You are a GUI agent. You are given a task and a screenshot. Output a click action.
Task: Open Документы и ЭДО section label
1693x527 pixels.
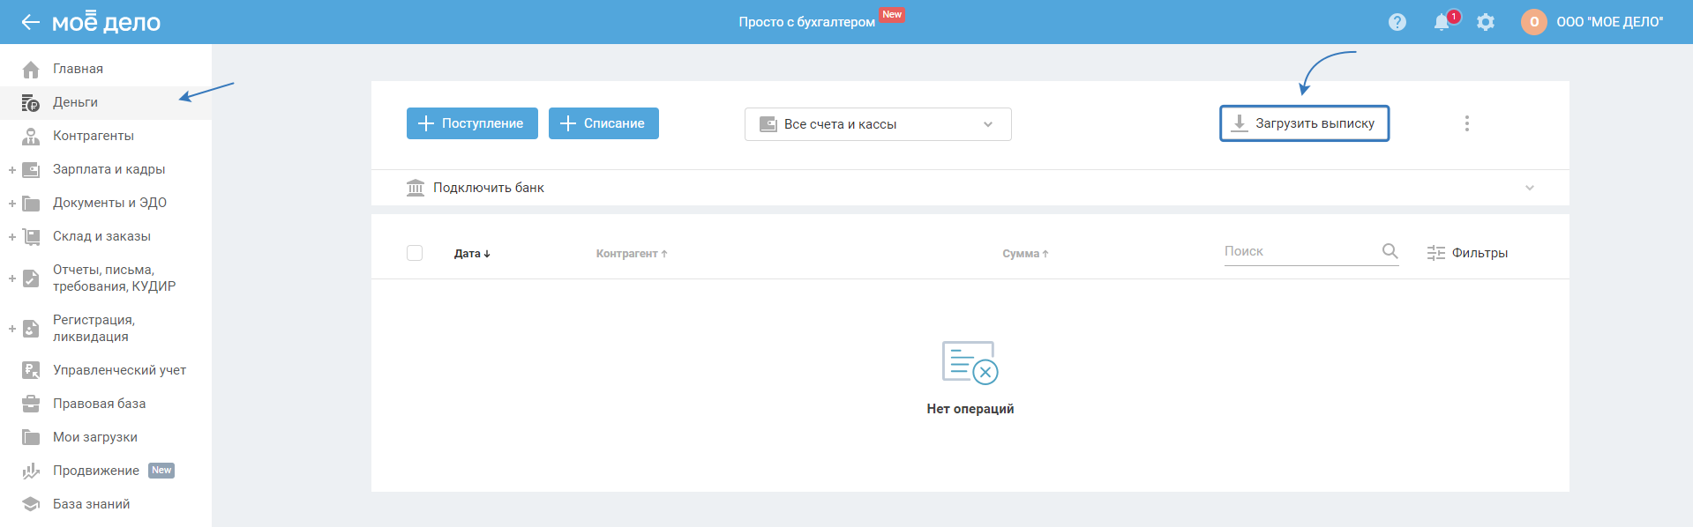tap(109, 203)
